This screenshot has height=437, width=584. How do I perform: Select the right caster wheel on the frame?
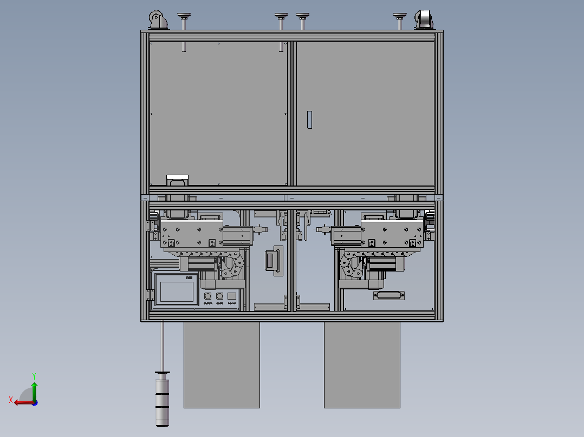point(424,19)
